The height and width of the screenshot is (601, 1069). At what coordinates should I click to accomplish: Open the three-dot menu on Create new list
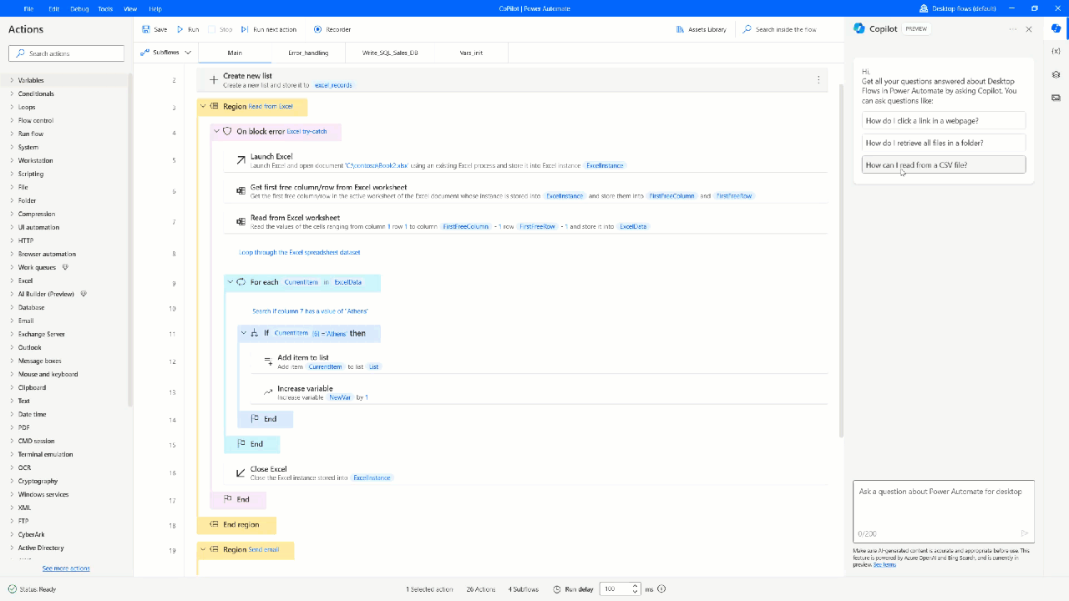818,78
